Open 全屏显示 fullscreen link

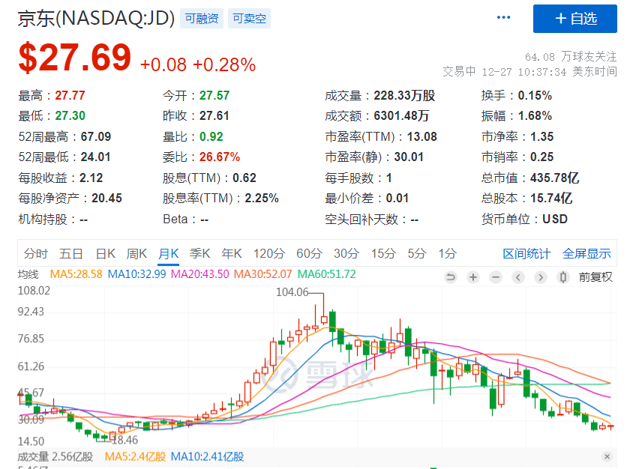(x=586, y=254)
